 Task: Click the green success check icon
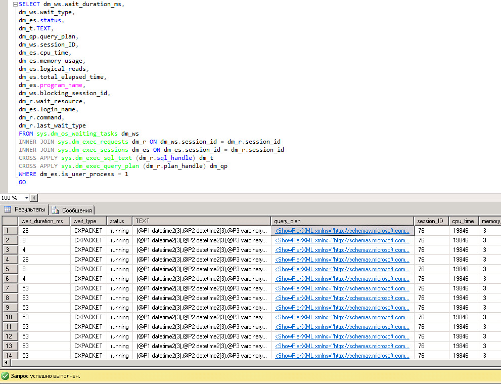5,376
